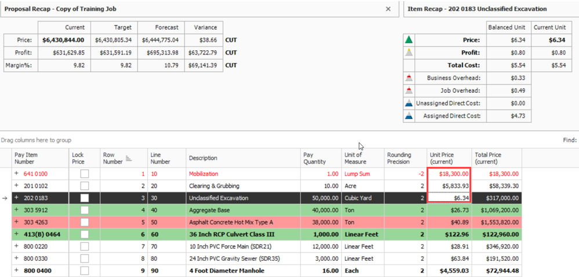Click CUT label next to Price variance

(231, 41)
